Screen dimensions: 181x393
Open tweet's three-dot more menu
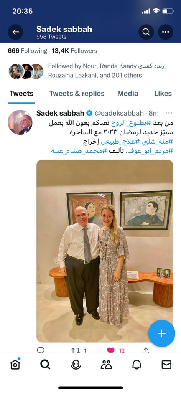(x=169, y=113)
